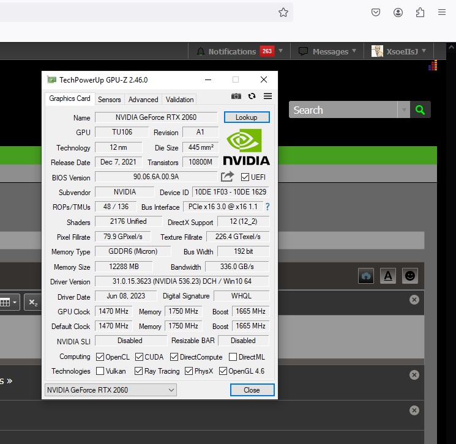
Task: Click the NVIDIA logo in GPU-Z
Action: coord(247,147)
